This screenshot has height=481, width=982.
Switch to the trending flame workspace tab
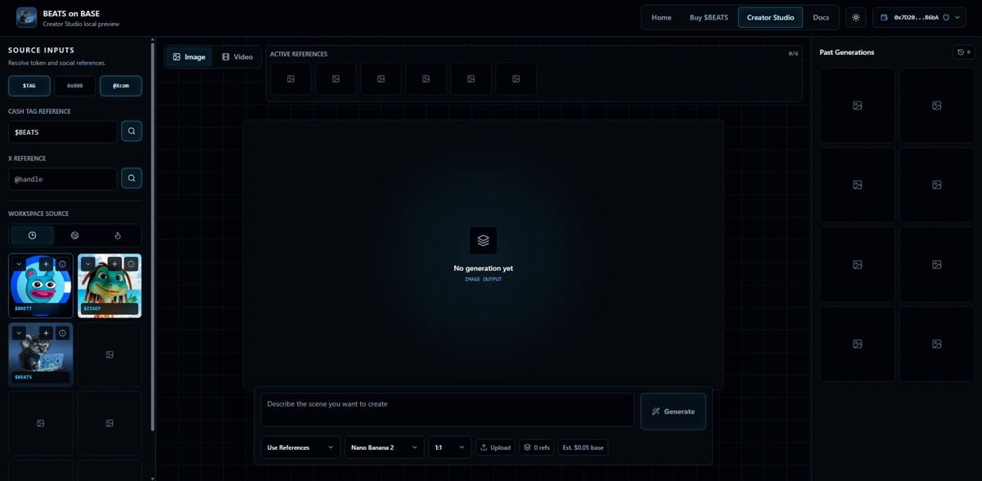119,236
